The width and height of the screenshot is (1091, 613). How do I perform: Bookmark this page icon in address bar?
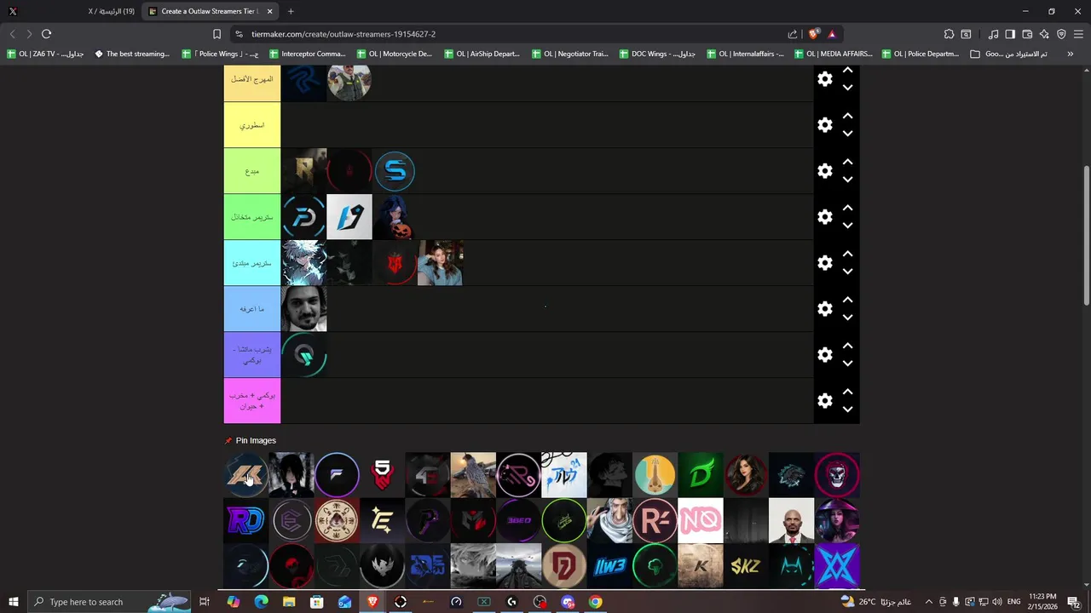216,34
